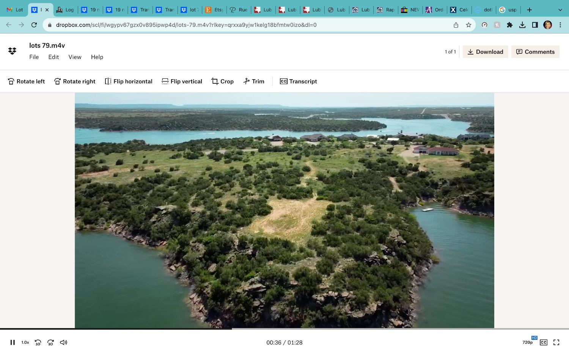Image resolution: width=569 pixels, height=355 pixels.
Task: Rotate the video left
Action: (x=26, y=81)
